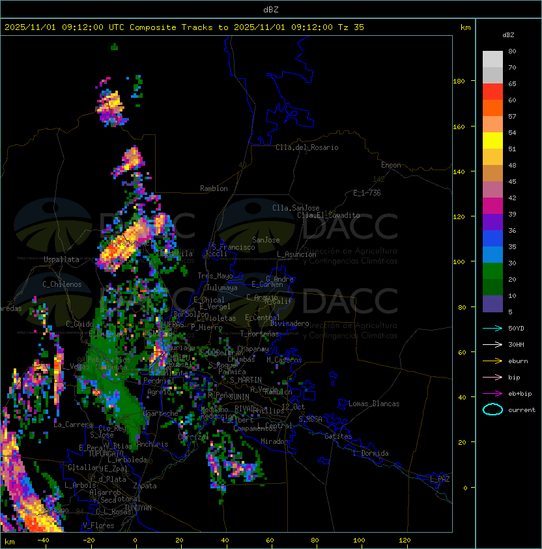Click the Ugarteche map label
The width and height of the screenshot is (542, 549).
(161, 413)
